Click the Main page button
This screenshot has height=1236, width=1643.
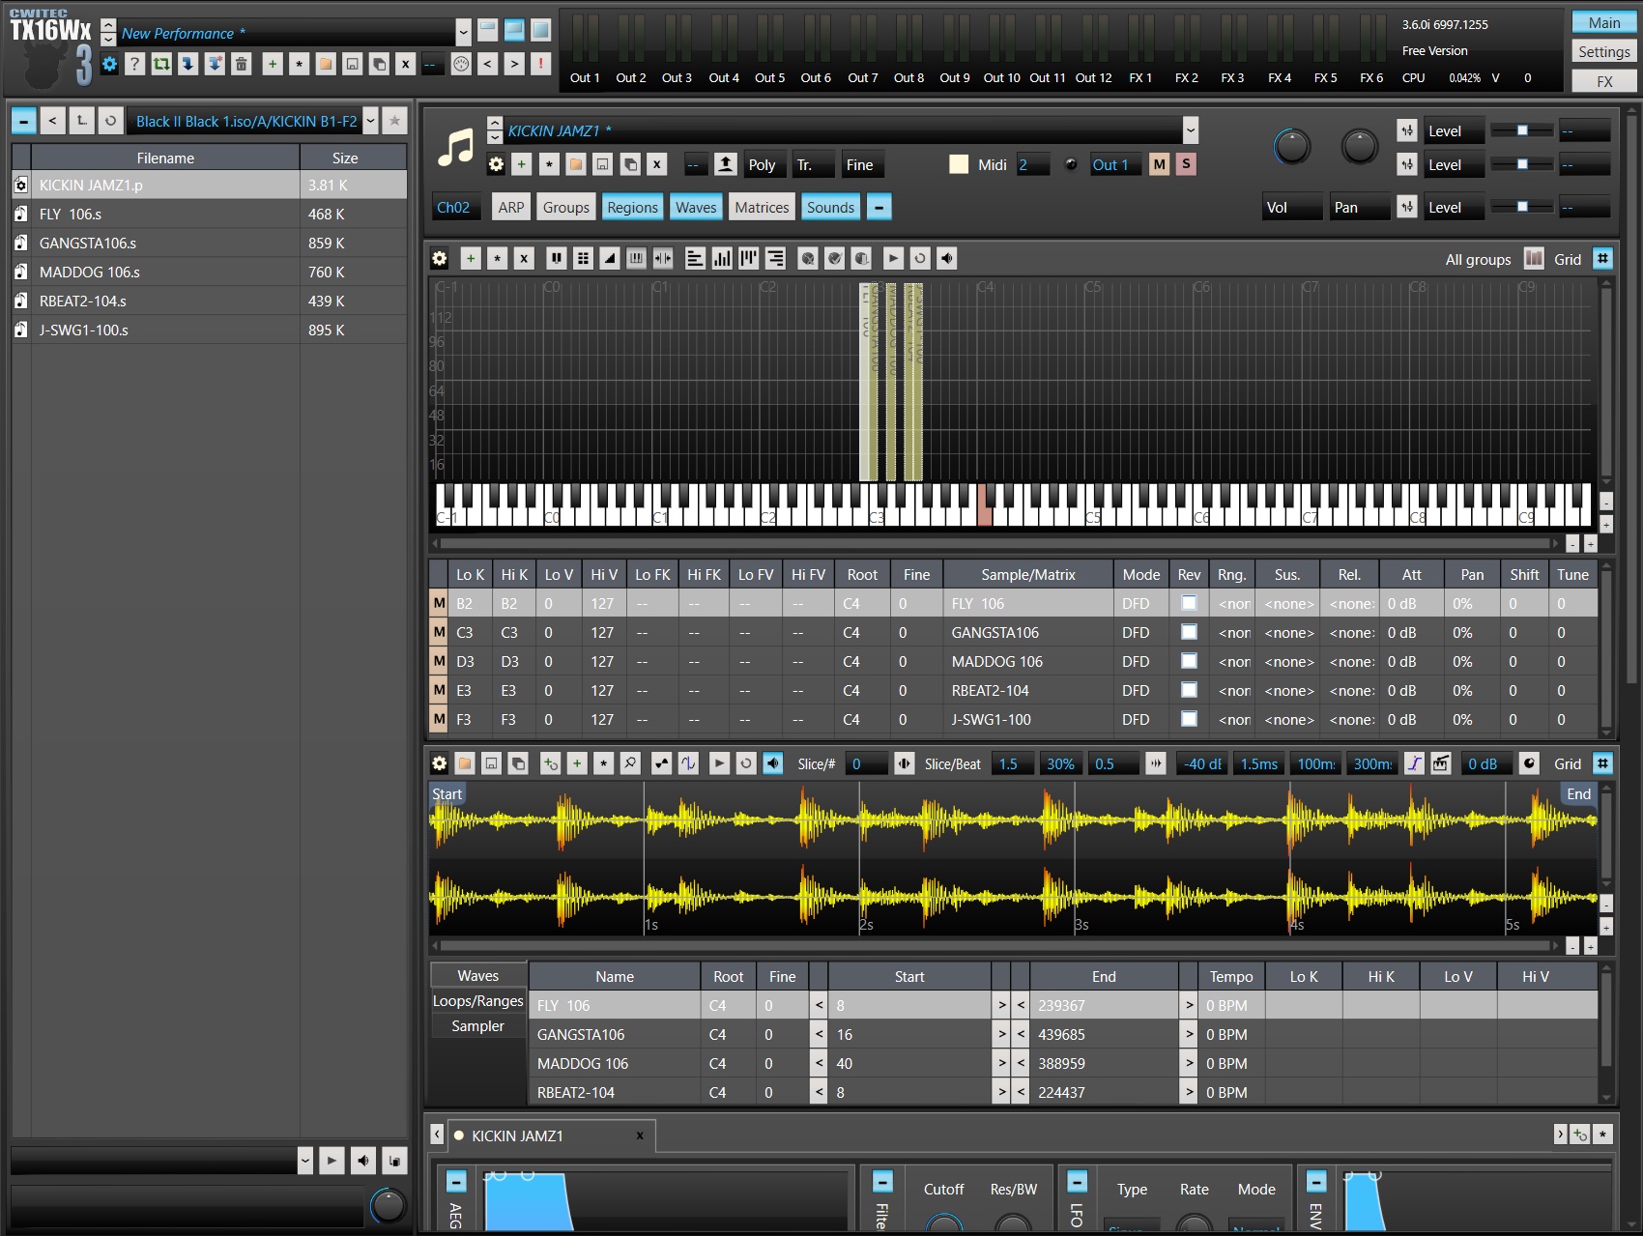[x=1604, y=22]
